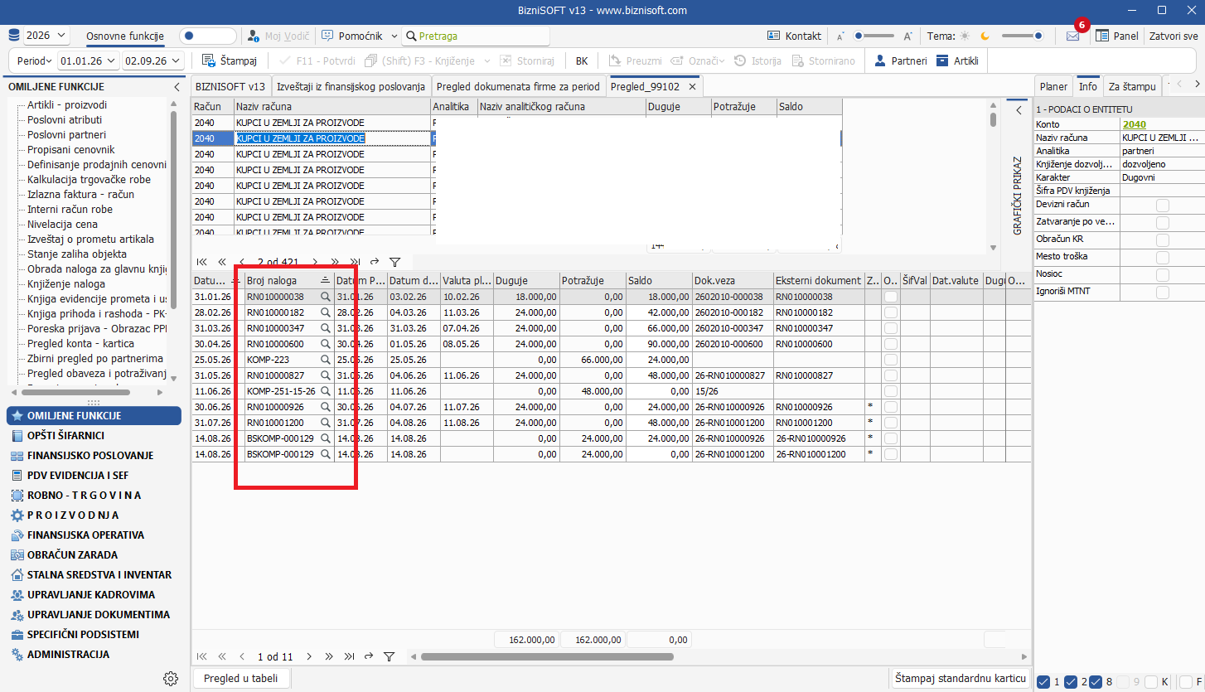Open the Kontakt card icon
Screen dimensions: 1205x692
pos(774,36)
